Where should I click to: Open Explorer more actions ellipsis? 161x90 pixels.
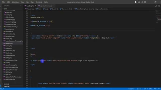(x=21, y=6)
